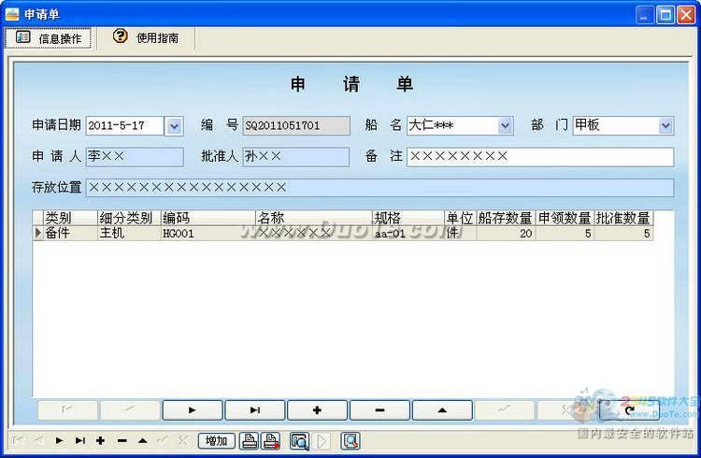The width and height of the screenshot is (701, 458).
Task: Click the 备注 input field
Action: tap(539, 157)
